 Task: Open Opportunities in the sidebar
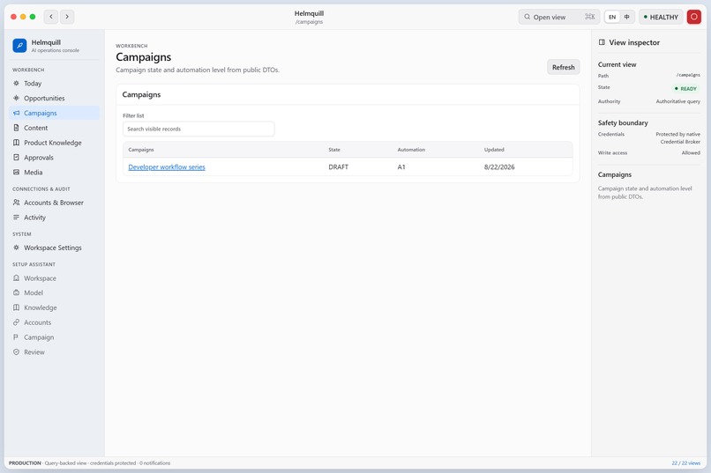coord(54,99)
